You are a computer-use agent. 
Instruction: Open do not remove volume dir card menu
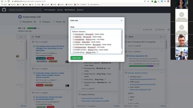[68, 92]
